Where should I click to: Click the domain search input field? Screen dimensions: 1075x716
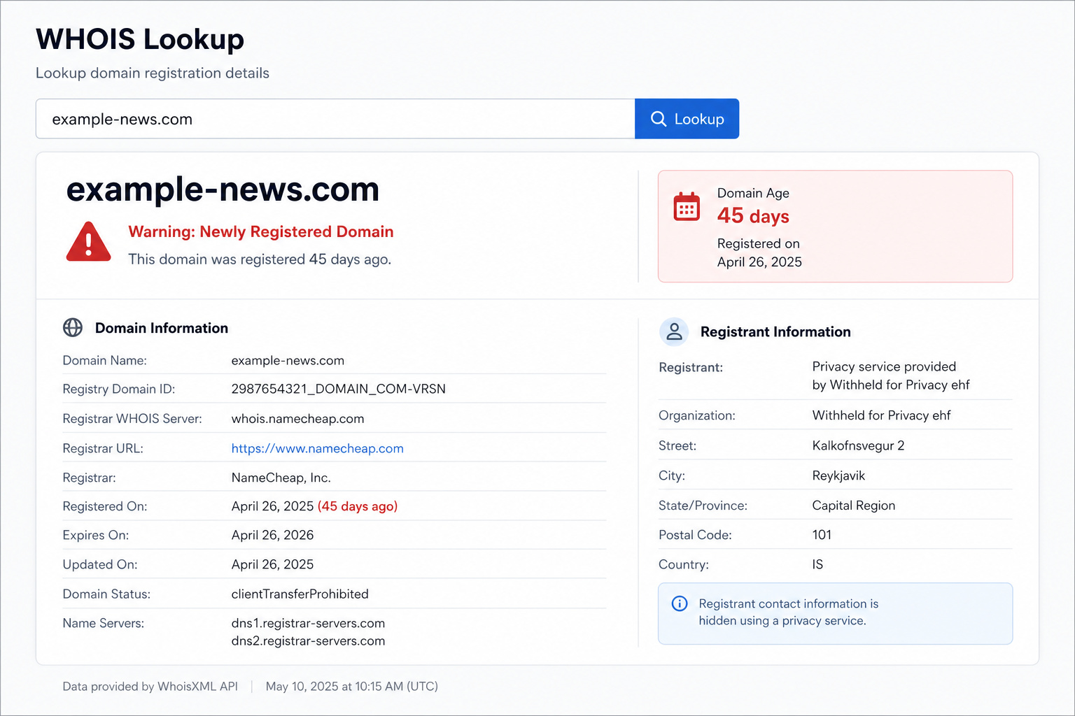point(335,119)
